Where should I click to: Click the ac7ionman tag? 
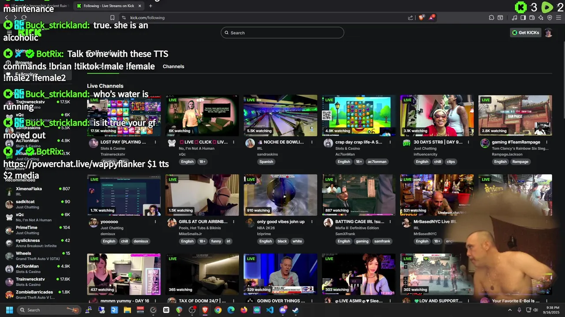point(377,162)
